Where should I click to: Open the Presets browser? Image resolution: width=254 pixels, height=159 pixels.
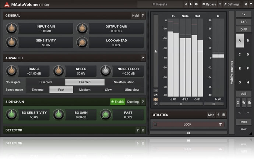[159, 4]
